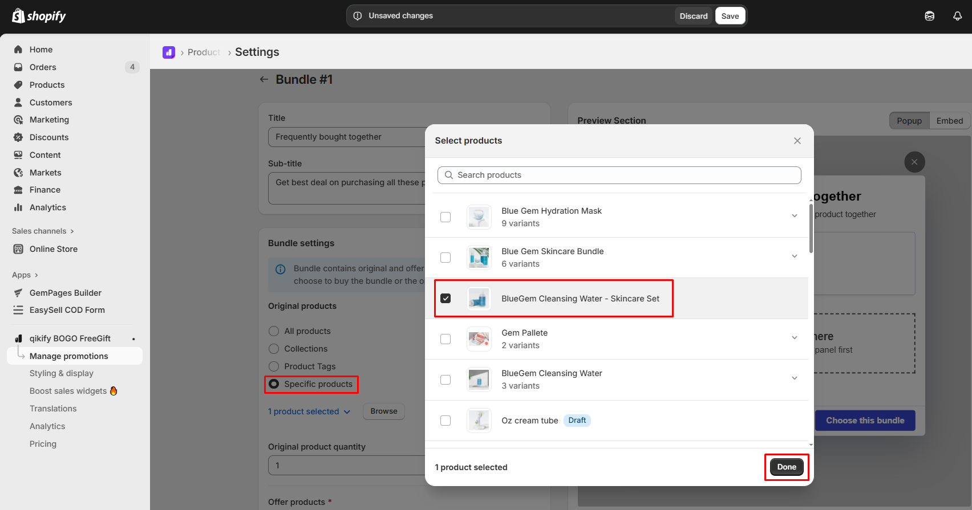The image size is (972, 510).
Task: Click the Discounts icon in sidebar
Action: coord(18,137)
